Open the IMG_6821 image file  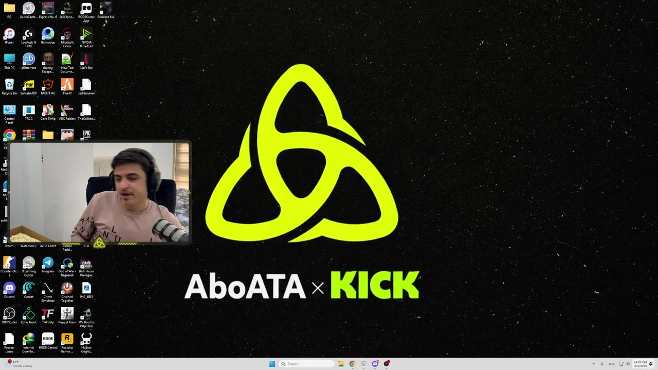tap(86, 290)
